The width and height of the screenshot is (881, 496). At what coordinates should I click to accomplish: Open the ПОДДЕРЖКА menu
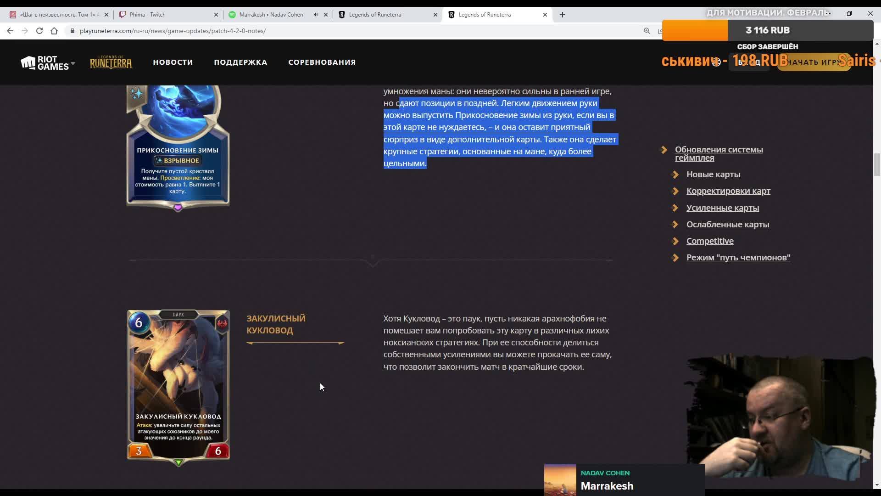[x=240, y=62]
